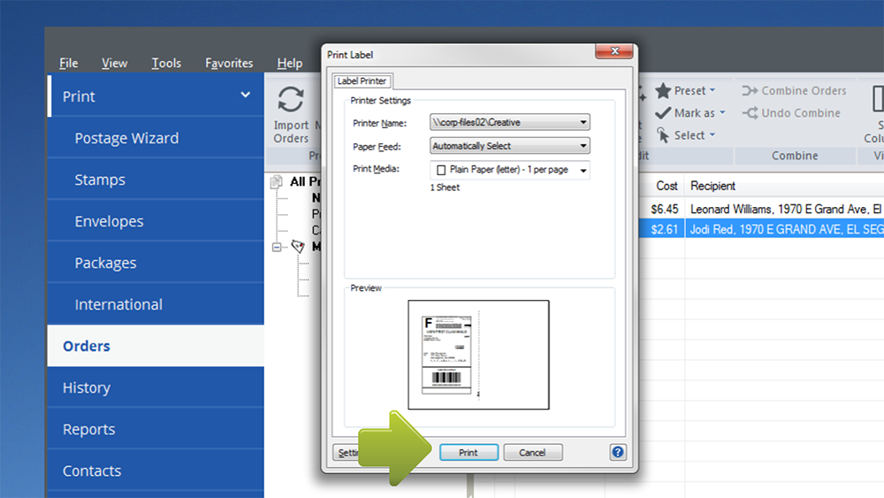
Task: Go to Envelopes in sidebar
Action: pos(156,221)
